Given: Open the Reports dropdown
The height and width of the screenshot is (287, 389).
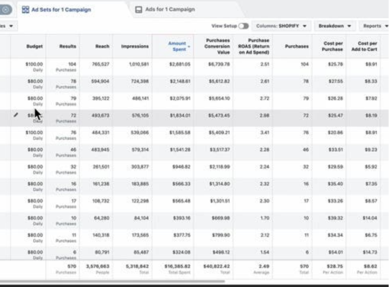Looking at the screenshot, I should pyautogui.click(x=375, y=26).
